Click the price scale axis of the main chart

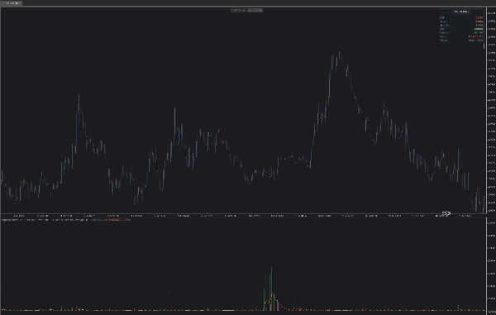coord(491,111)
